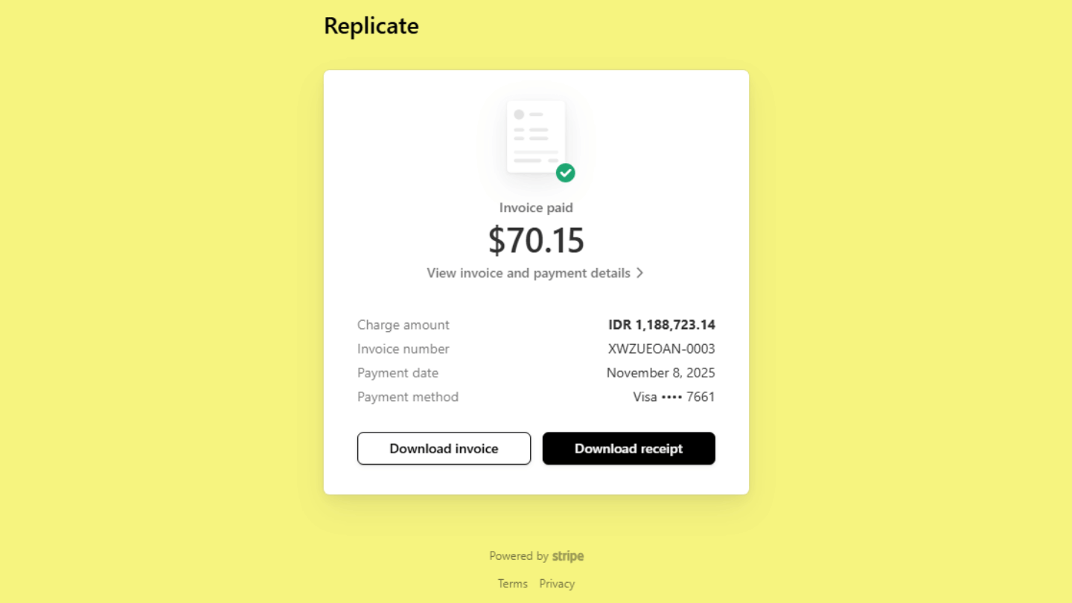Click the green checkmark paid badge
Image resolution: width=1072 pixels, height=603 pixels.
pos(566,173)
